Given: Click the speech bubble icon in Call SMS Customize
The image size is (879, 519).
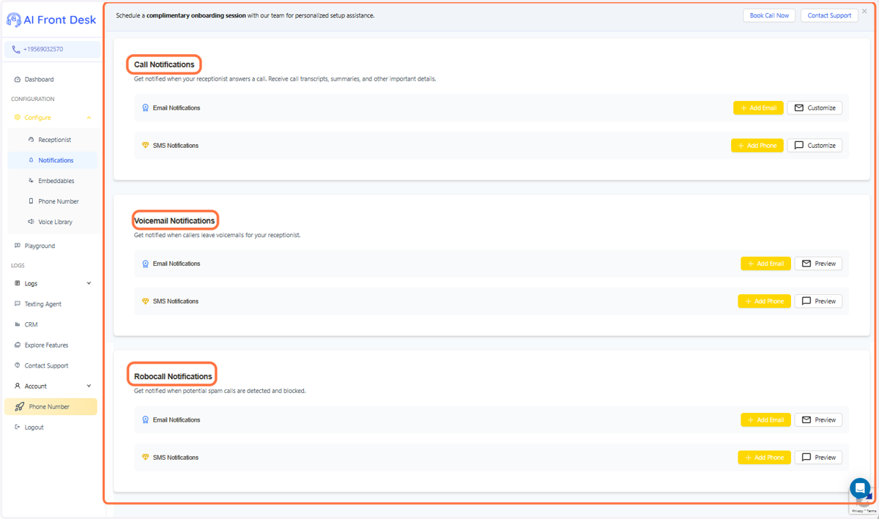Looking at the screenshot, I should 799,146.
